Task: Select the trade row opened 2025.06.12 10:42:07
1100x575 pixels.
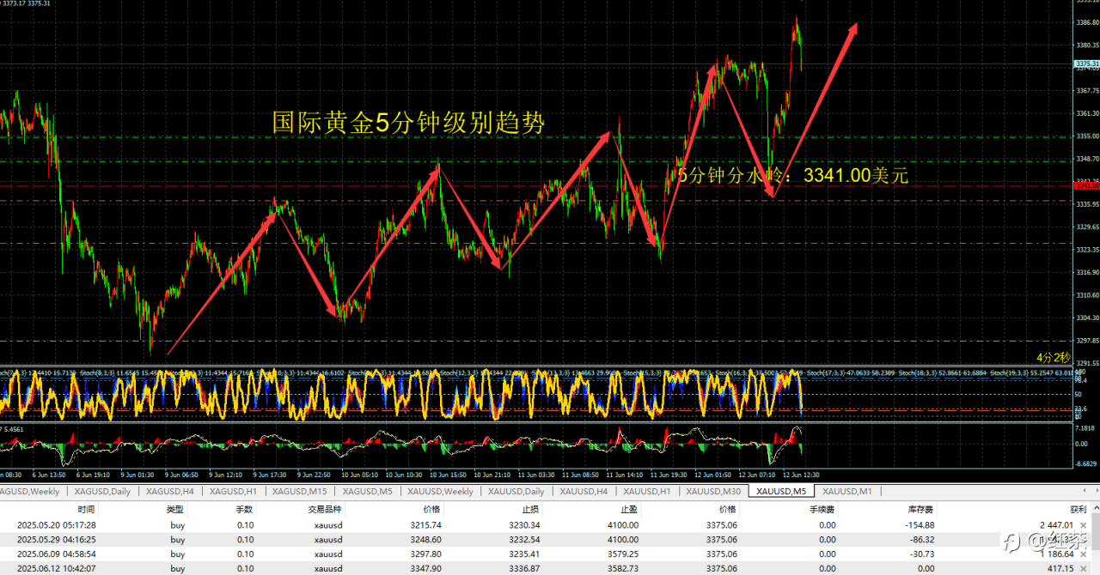Action: (550, 568)
